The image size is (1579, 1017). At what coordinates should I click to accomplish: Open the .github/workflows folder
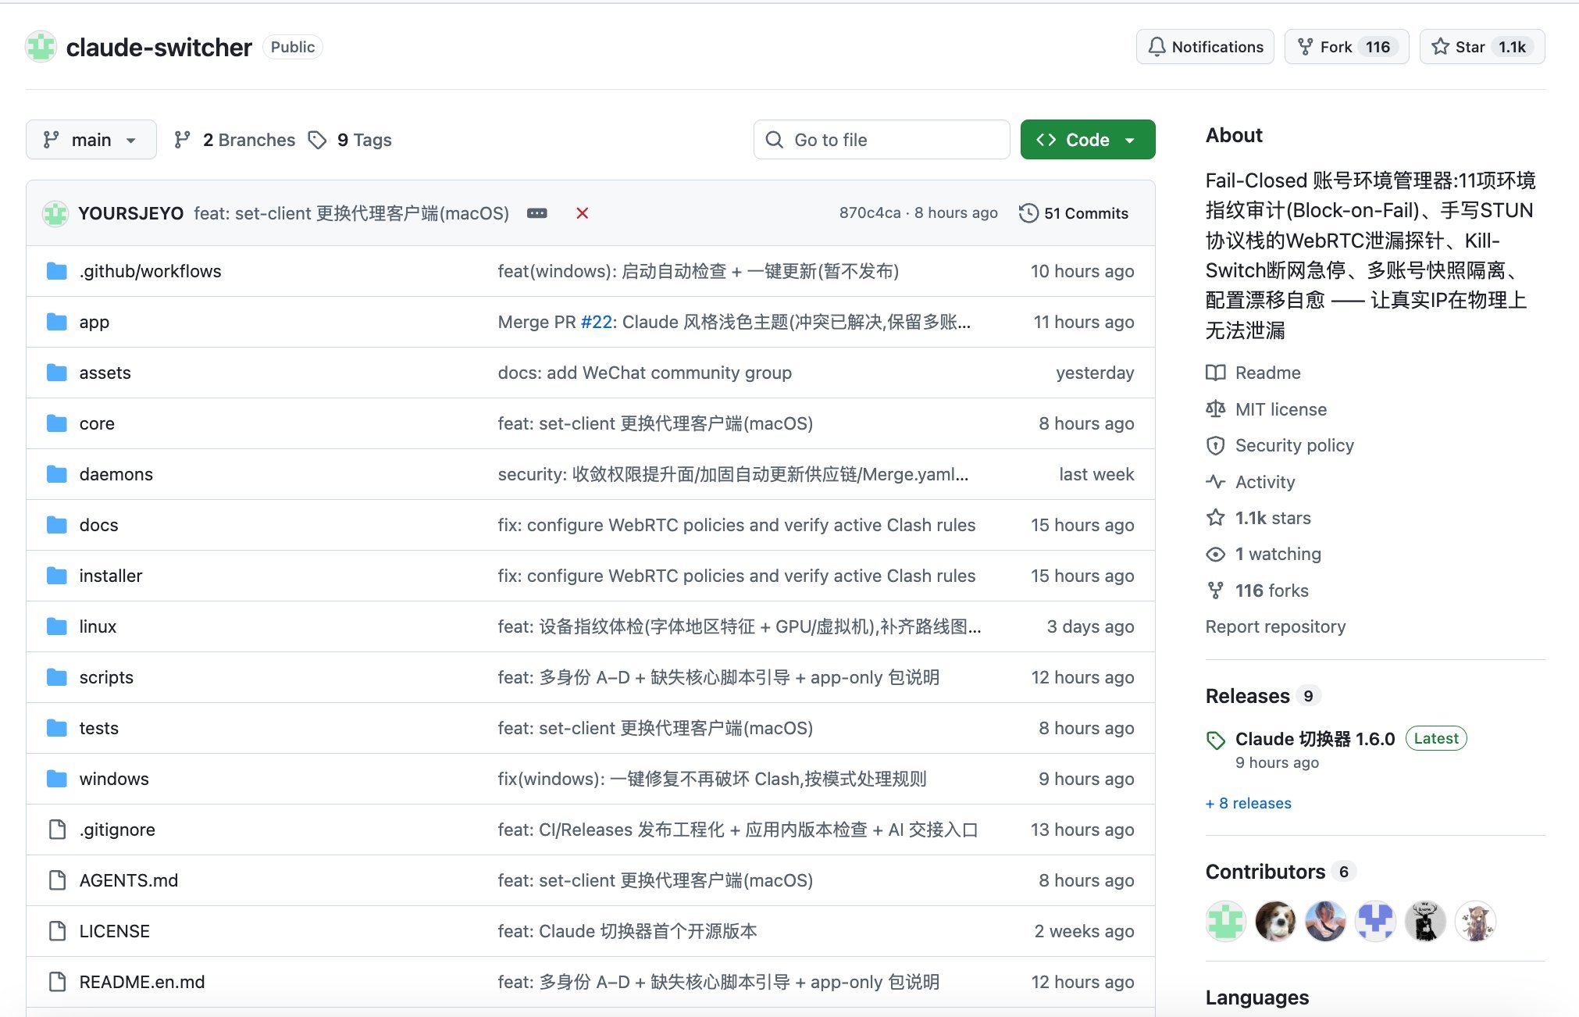[151, 271]
